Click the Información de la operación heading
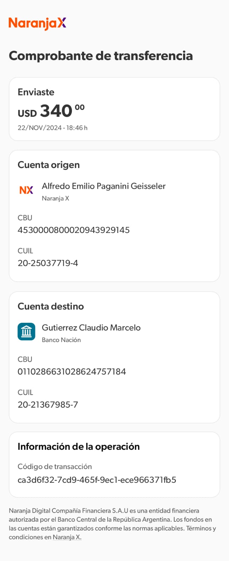229x561 pixels. [79, 447]
